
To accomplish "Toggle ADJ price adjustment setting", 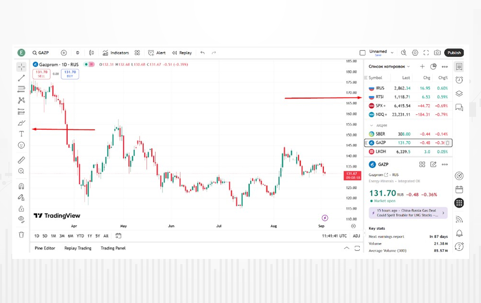I will [356, 236].
